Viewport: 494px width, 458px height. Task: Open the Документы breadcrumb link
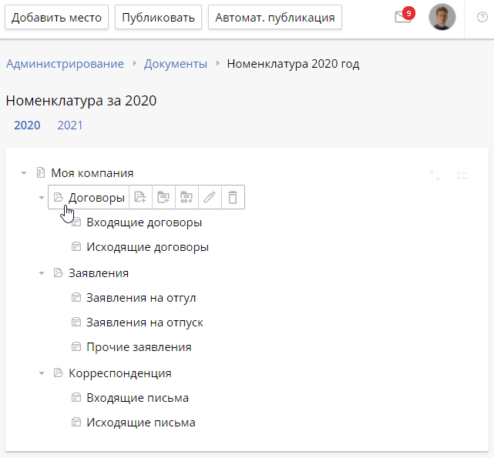click(176, 64)
